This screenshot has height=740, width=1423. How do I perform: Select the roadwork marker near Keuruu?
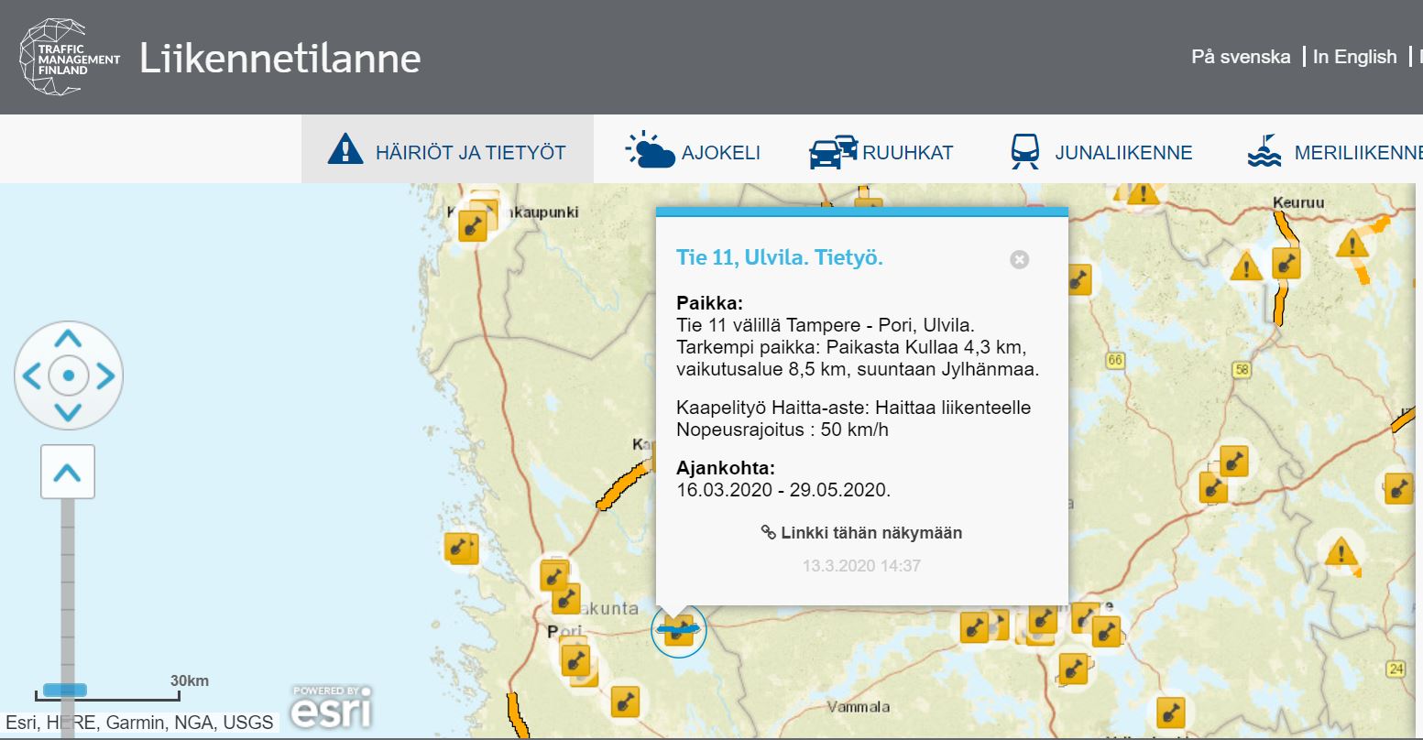click(x=1286, y=264)
